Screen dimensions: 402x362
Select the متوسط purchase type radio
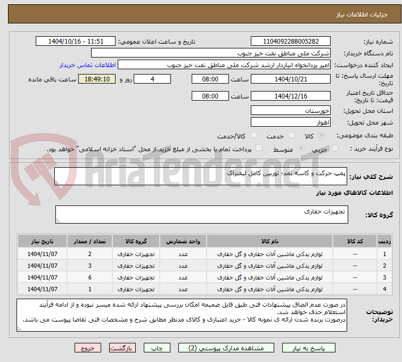click(301, 148)
